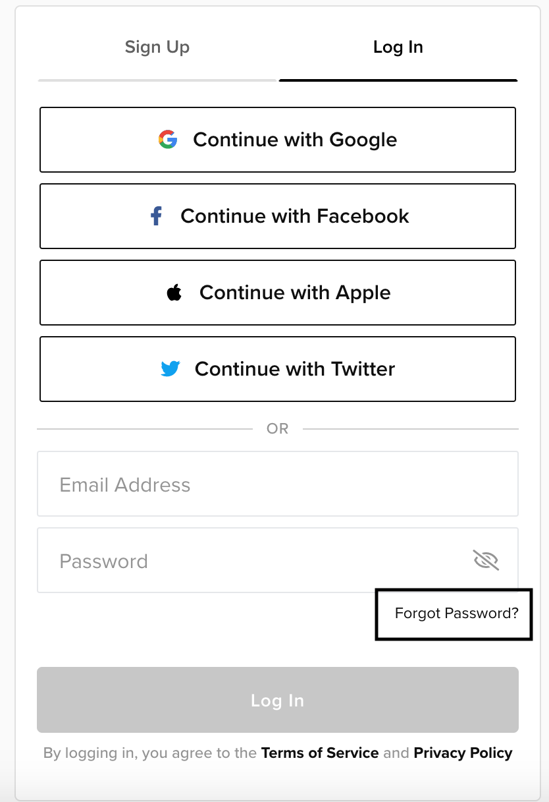549x802 pixels.
Task: Click the OR divider text
Action: 277,428
